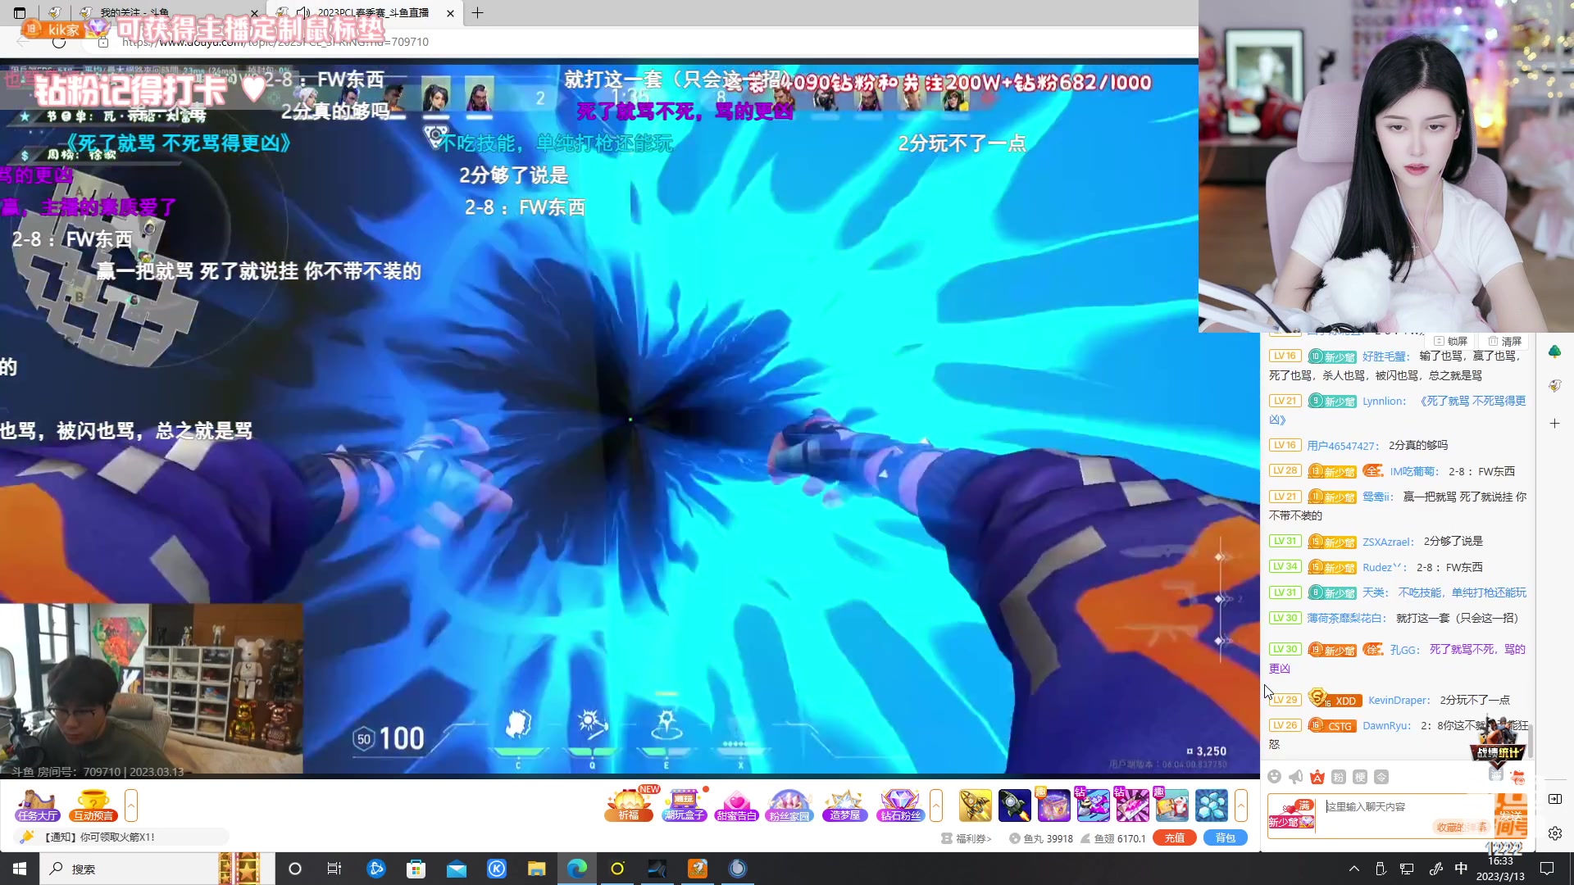The height and width of the screenshot is (885, 1574).
Task: Click the megaphone horn icon in chat toolbar
Action: pos(1295,777)
